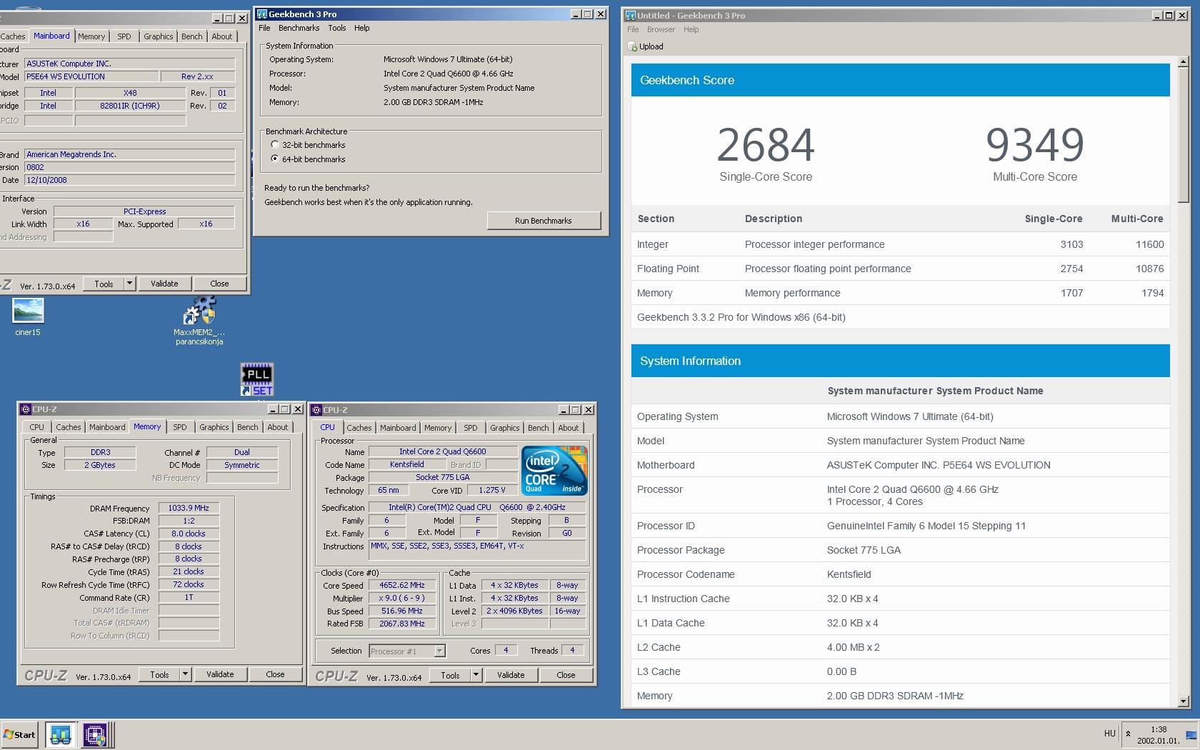The height and width of the screenshot is (750, 1200).
Task: Click the HU language indicator in tray
Action: (x=1109, y=734)
